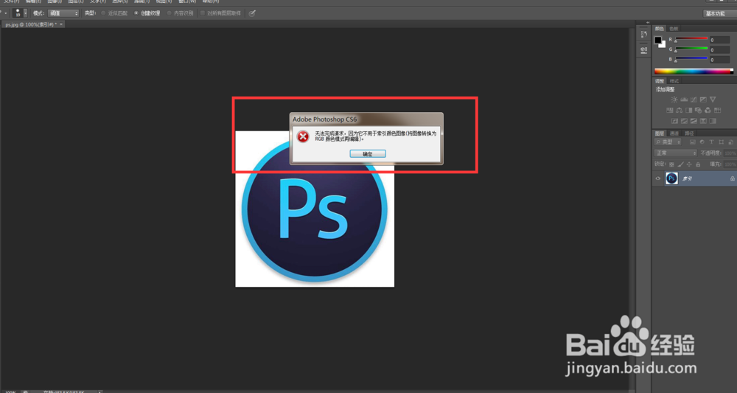
Task: Add an Exposure adjustment
Action: (x=703, y=100)
